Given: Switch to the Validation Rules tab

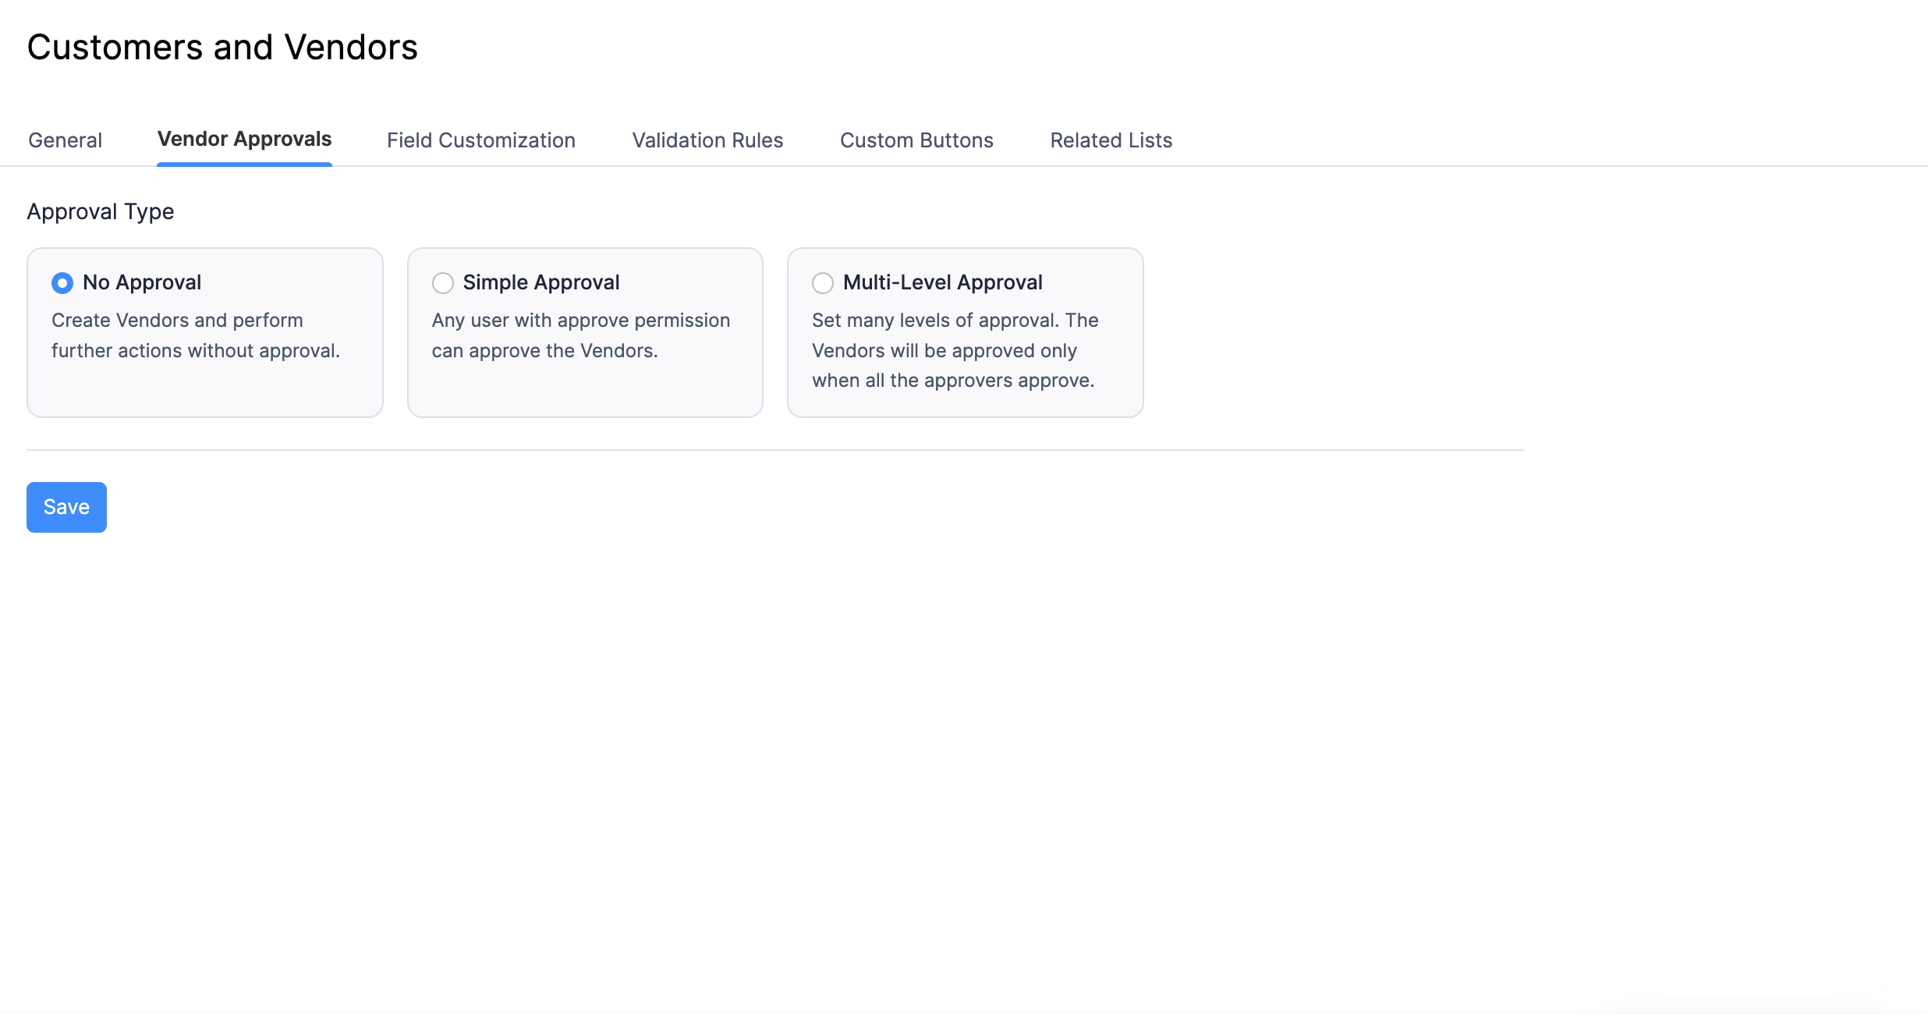Looking at the screenshot, I should click(x=707, y=140).
